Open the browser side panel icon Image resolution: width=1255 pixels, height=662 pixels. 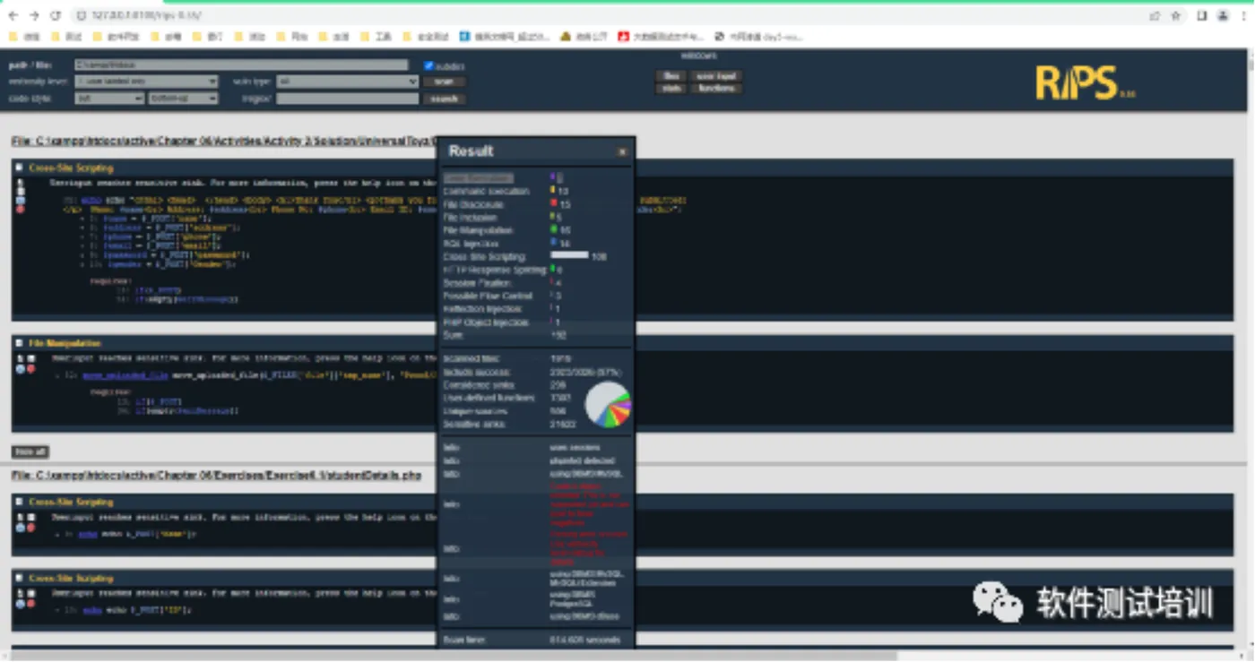point(1202,15)
